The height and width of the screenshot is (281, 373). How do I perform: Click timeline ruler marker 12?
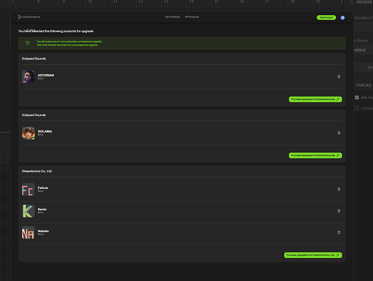(141, 2)
